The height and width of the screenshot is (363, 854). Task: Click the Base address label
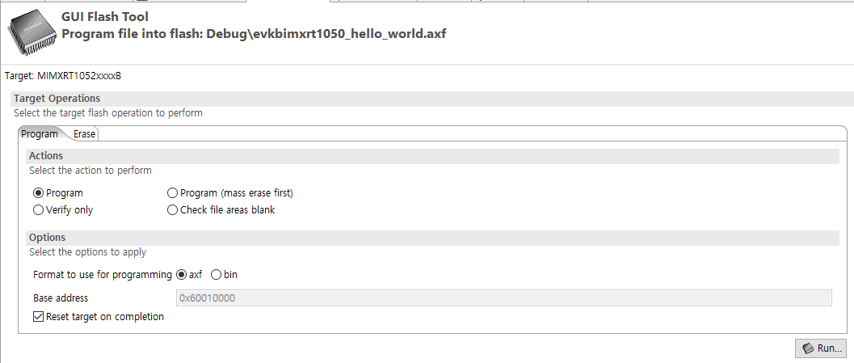(x=61, y=298)
